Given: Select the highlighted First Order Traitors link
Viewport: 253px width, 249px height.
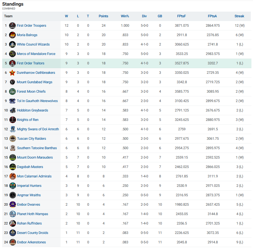Looking at the screenshot, I should tap(30, 63).
